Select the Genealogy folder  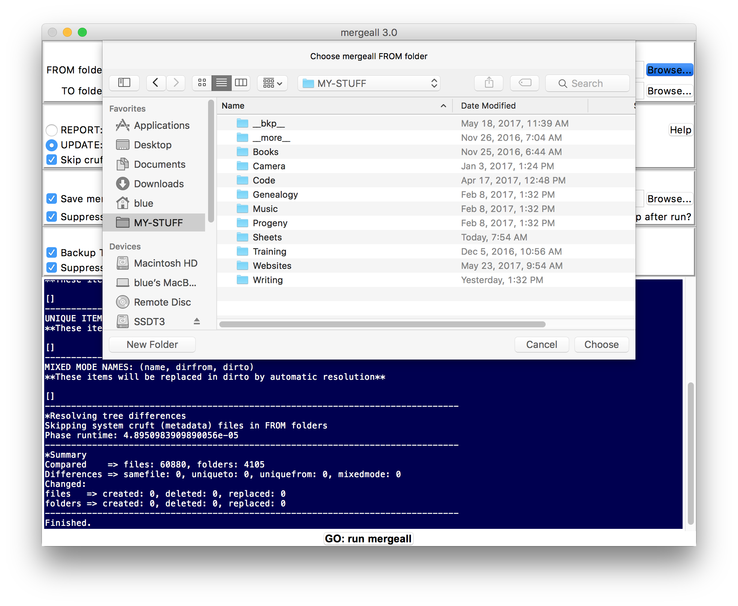(x=426, y=194)
